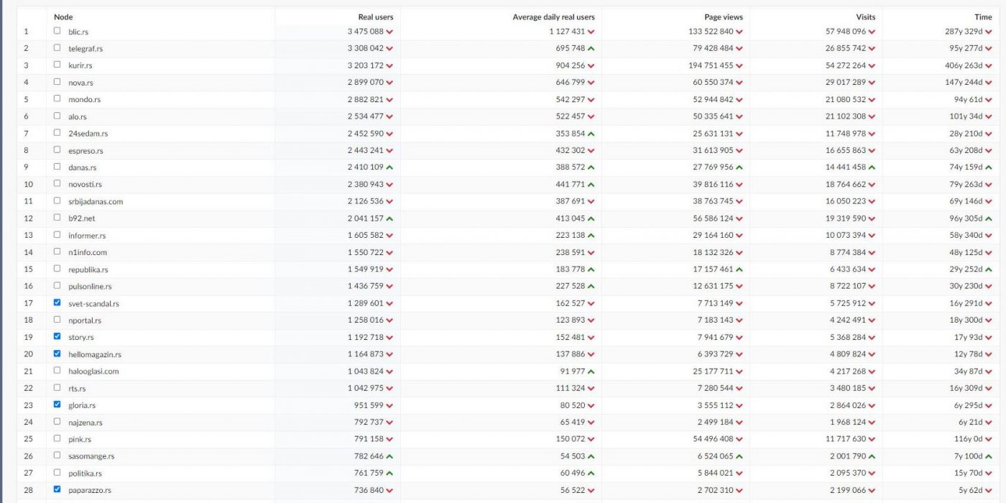Select the espreso.rs node name
The image size is (1006, 503).
coord(86,151)
